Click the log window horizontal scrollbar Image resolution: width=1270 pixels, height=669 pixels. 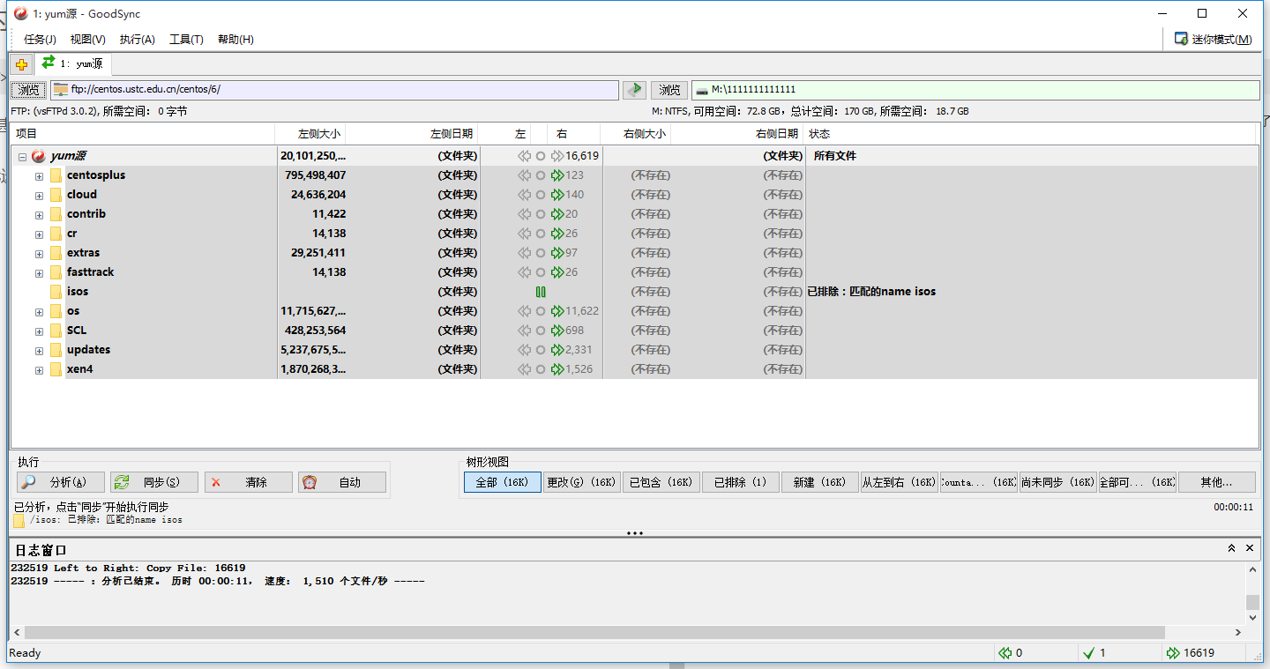[594, 633]
